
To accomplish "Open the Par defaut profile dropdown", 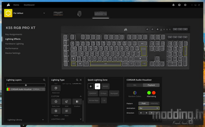I will [x=44, y=13].
